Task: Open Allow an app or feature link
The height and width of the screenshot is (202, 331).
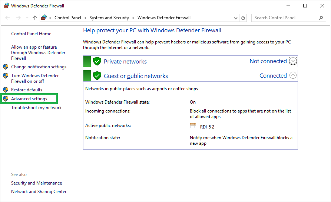Action: tap(38, 53)
